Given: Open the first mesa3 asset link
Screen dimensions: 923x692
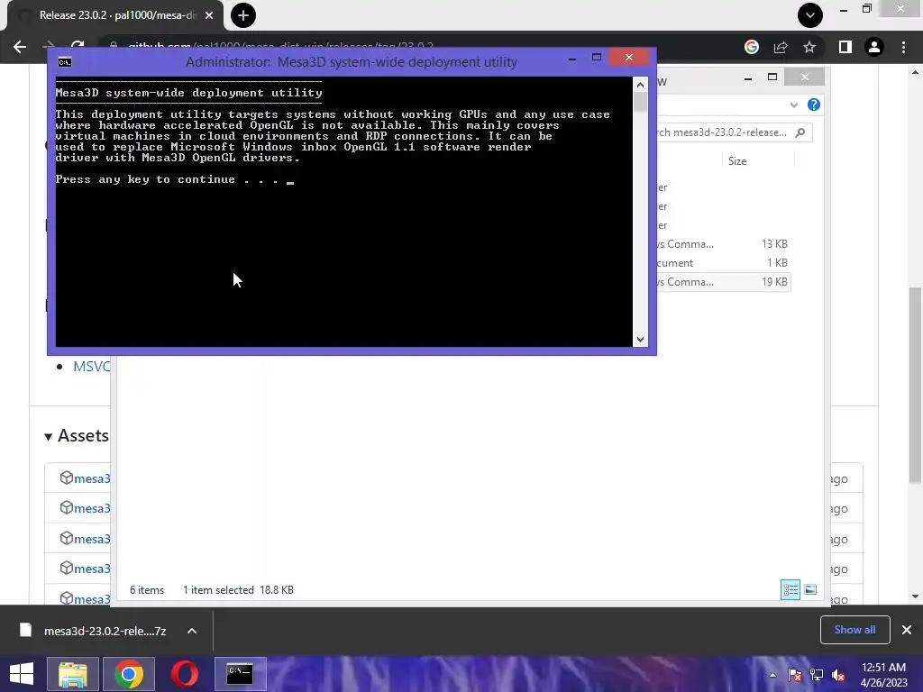Looking at the screenshot, I should (93, 478).
